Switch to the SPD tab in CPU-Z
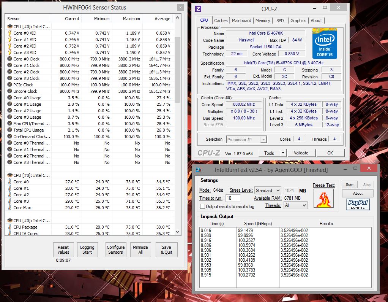 280,21
